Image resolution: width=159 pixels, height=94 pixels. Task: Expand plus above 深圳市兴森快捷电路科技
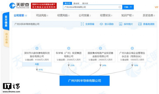click(37, 48)
